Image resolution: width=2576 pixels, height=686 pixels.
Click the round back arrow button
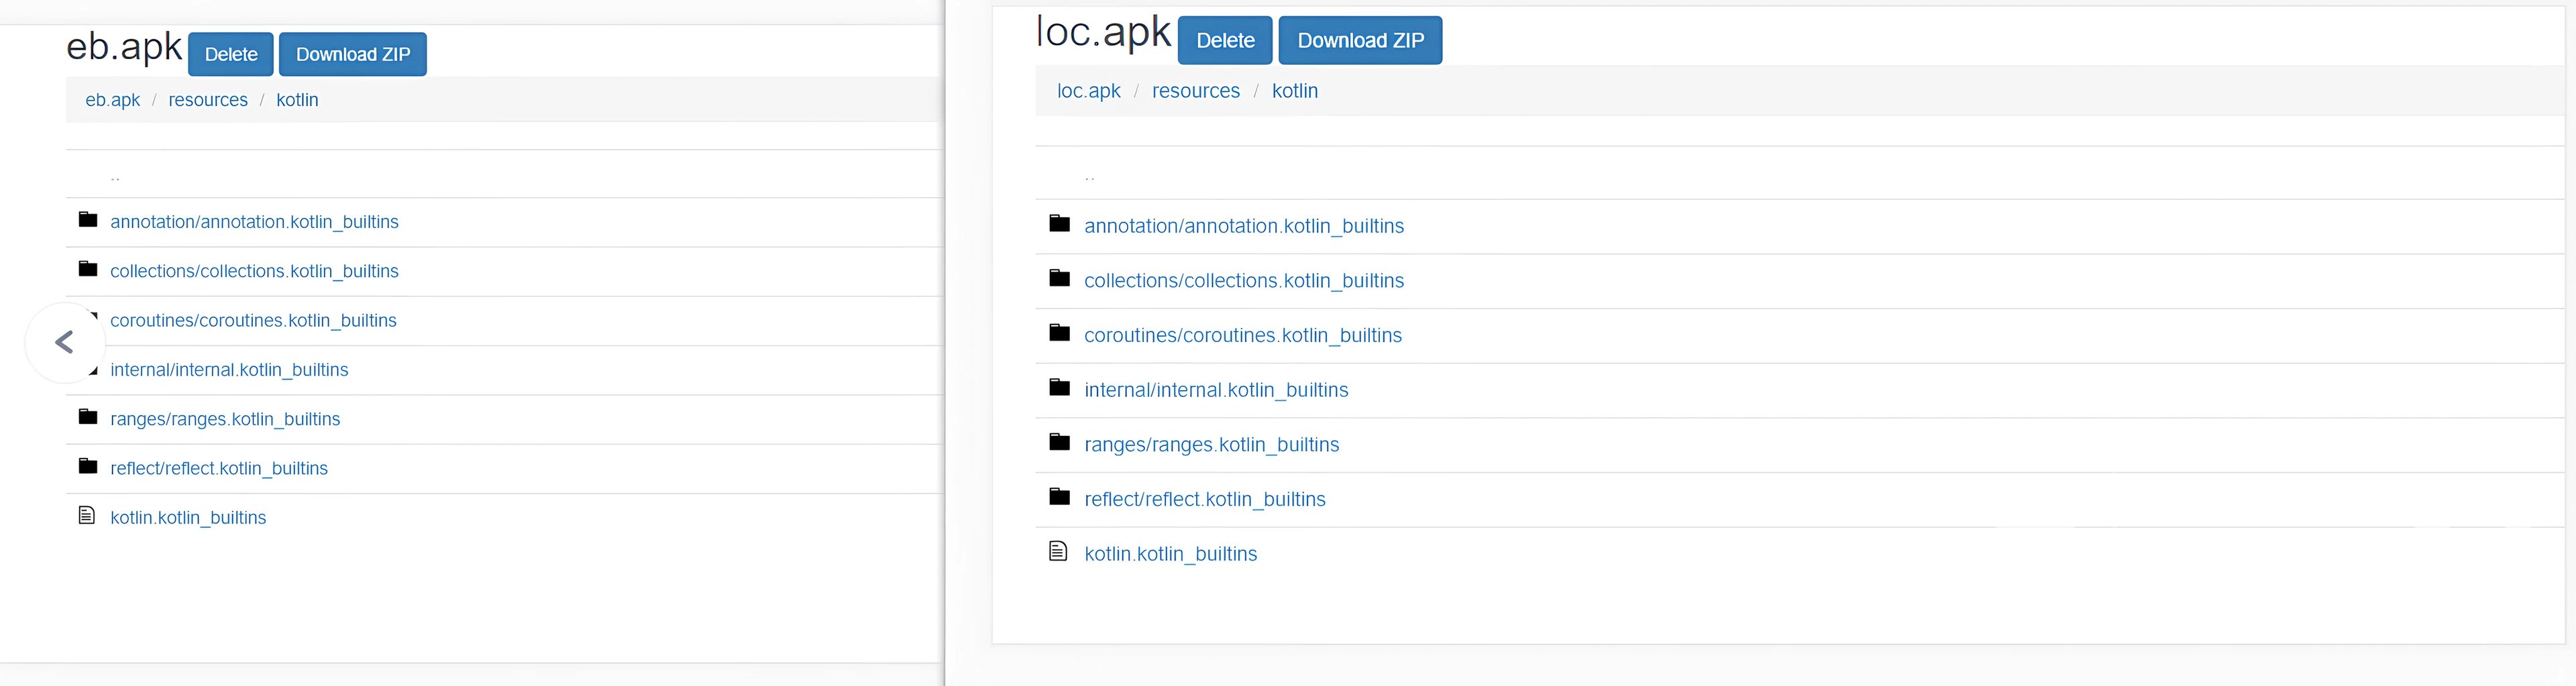(65, 342)
